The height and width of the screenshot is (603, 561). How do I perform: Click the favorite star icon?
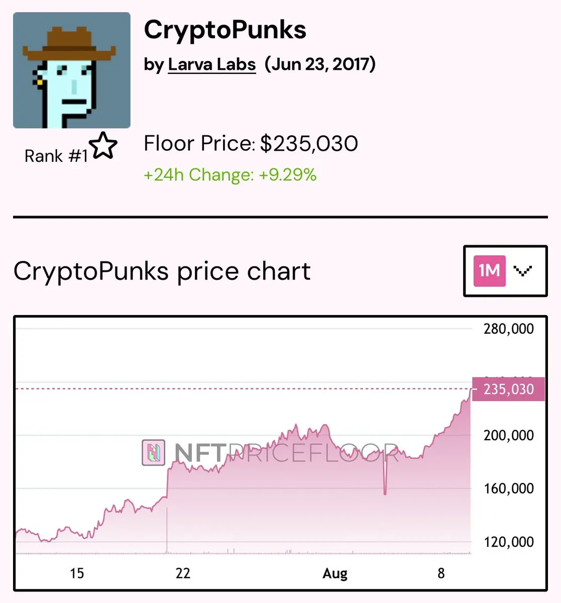click(103, 146)
